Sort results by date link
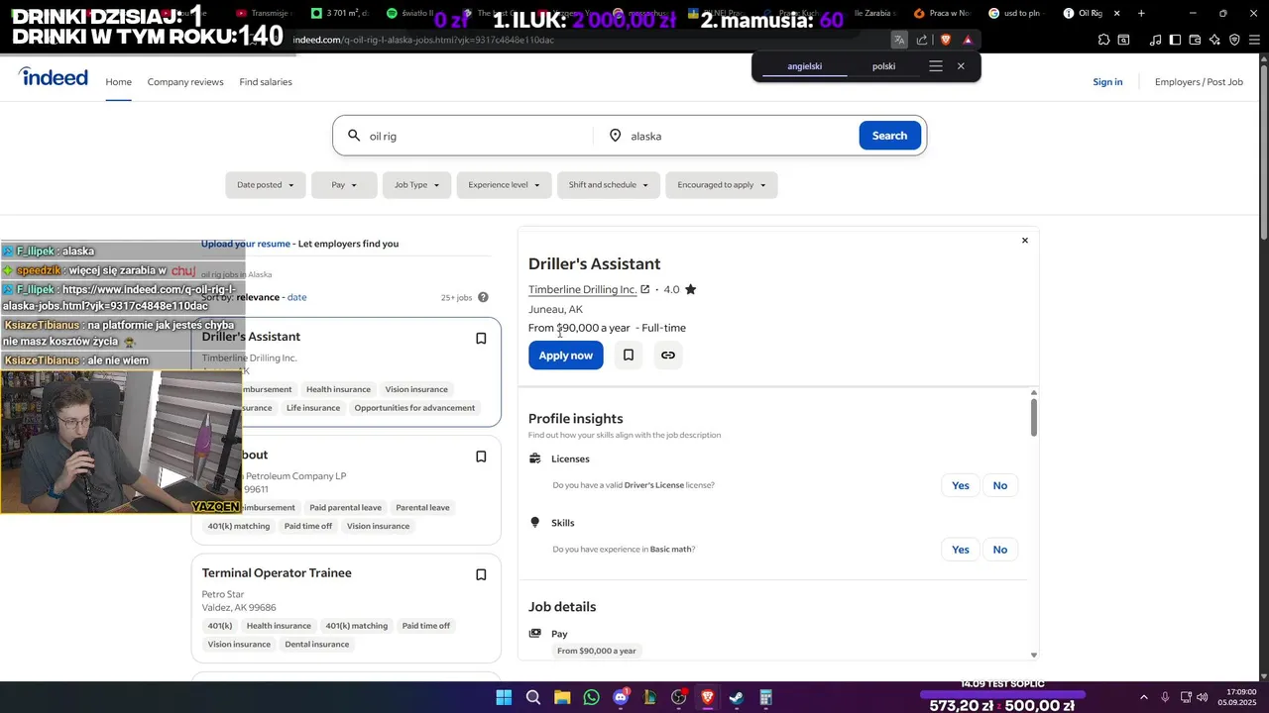 click(296, 297)
